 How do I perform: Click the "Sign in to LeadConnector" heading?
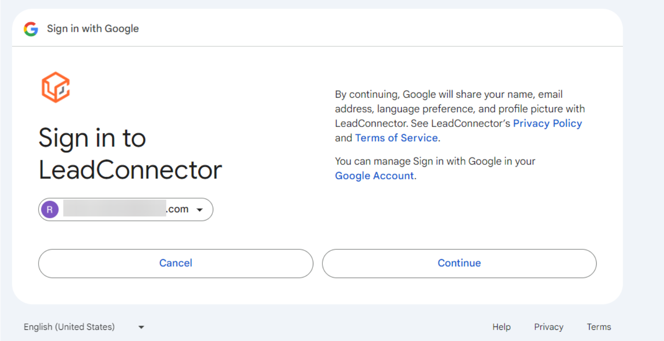[130, 154]
